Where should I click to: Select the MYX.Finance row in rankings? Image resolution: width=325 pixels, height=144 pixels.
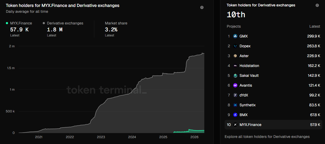point(272,125)
